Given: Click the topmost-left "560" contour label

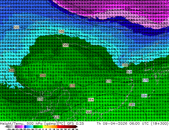Looking at the screenshot, I should [x=16, y=27].
